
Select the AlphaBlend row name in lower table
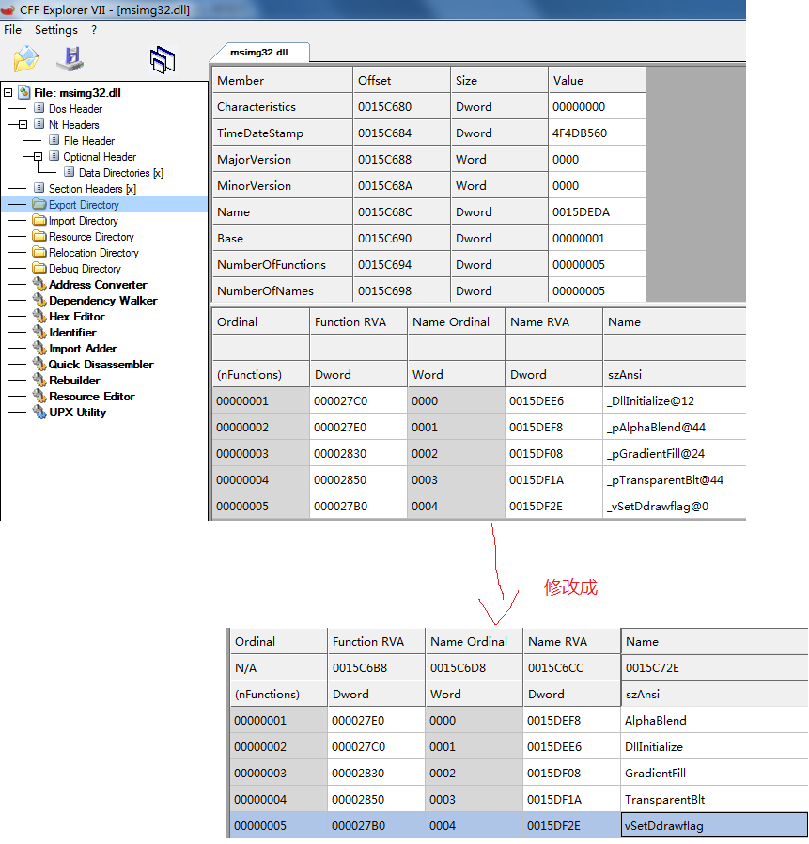pyautogui.click(x=656, y=721)
